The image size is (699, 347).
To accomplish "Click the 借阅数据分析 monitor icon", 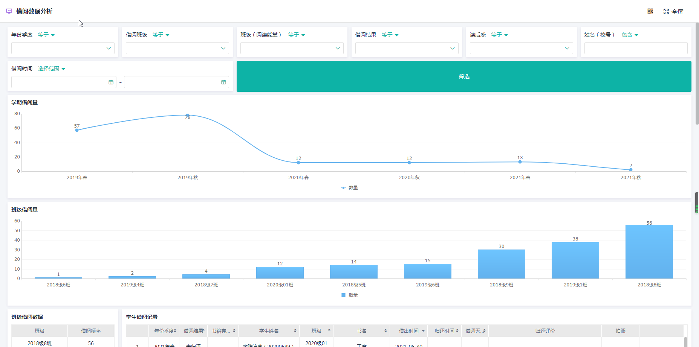I will (9, 11).
